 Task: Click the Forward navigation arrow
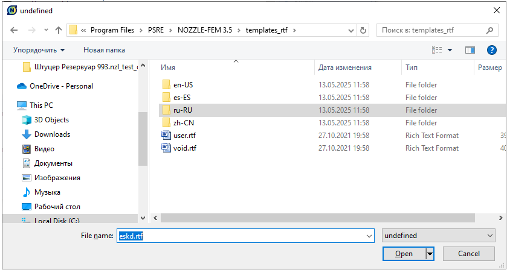point(31,30)
